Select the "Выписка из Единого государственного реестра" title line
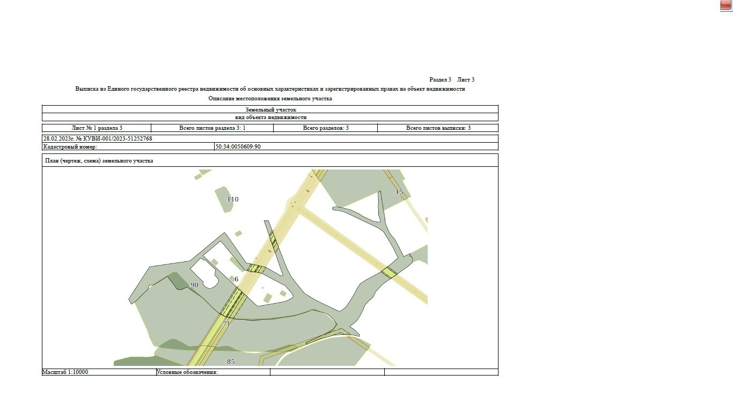This screenshot has height=412, width=733. [x=270, y=89]
